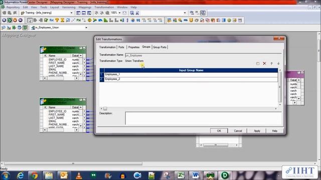Click the Add new group icon
The height and width of the screenshot is (180, 321).
click(258, 63)
